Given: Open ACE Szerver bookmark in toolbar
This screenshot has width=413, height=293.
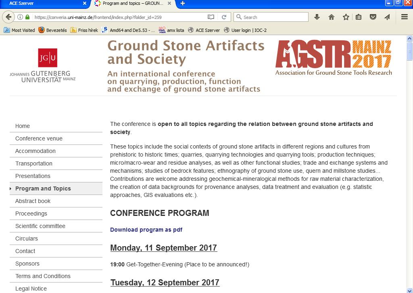Looking at the screenshot, I should tap(204, 30).
